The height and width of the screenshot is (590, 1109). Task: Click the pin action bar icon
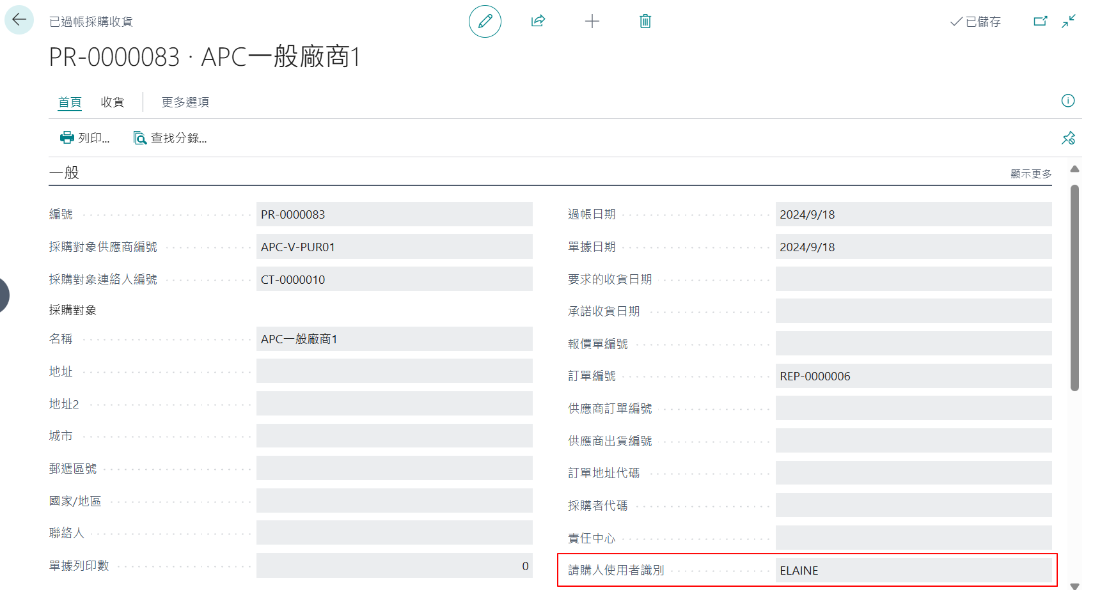1068,138
